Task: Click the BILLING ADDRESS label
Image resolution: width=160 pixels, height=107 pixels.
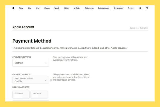Action: pyautogui.click(x=21, y=87)
